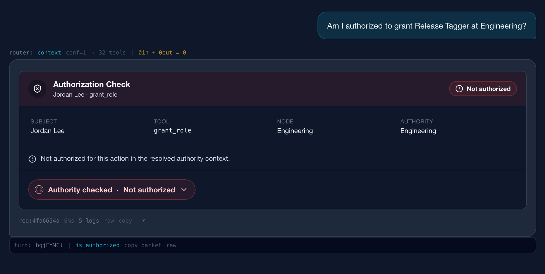Click the grant_role tool value
Image resolution: width=545 pixels, height=274 pixels.
[172, 131]
